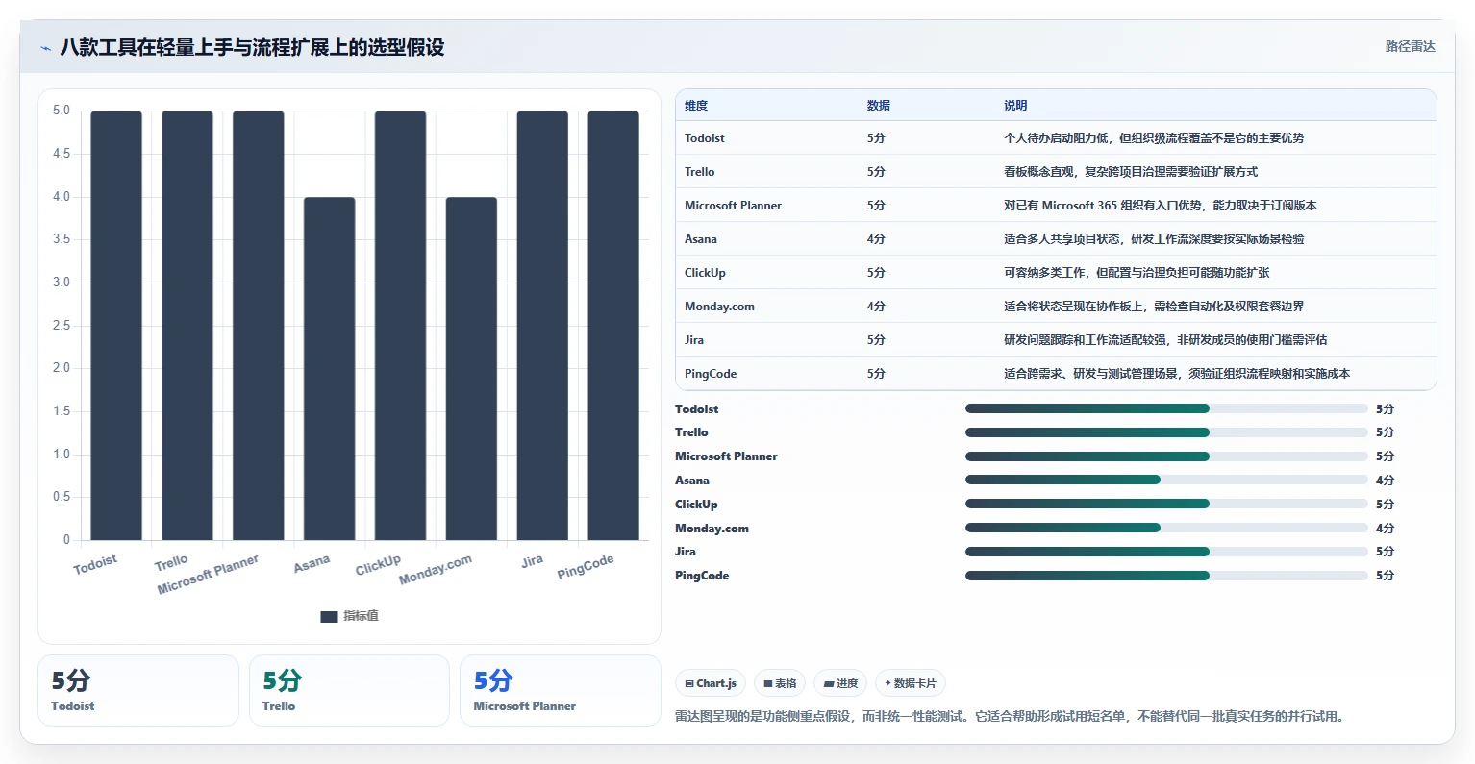The height and width of the screenshot is (764, 1475).
Task: Click the Asana label in the progress list
Action: tap(692, 481)
